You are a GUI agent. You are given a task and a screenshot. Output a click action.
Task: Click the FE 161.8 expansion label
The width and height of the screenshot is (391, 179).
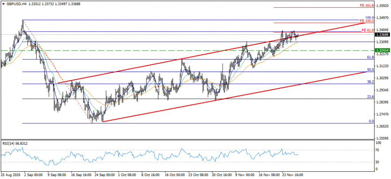tap(367, 6)
